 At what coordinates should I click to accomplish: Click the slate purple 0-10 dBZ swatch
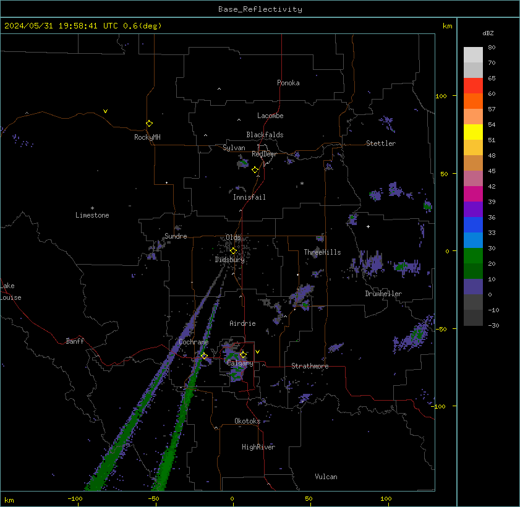pyautogui.click(x=473, y=286)
